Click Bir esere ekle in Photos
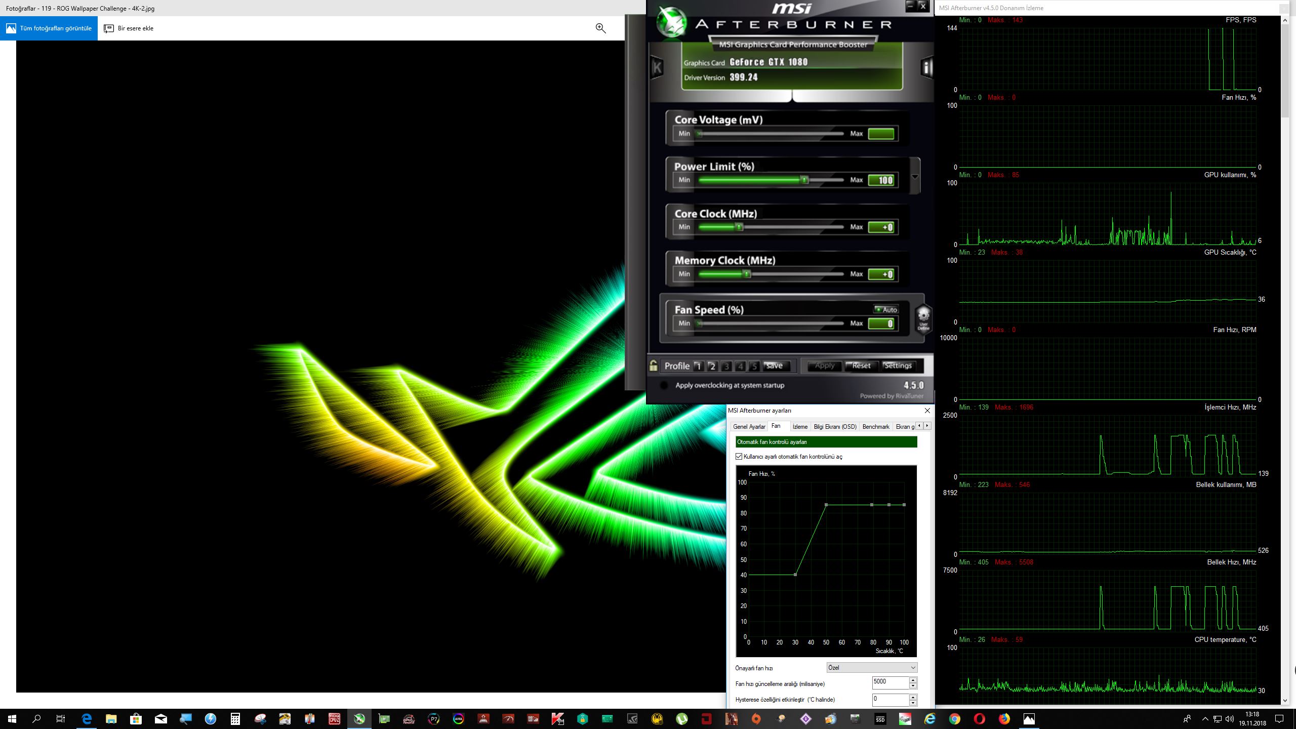The image size is (1296, 729). 129,28
